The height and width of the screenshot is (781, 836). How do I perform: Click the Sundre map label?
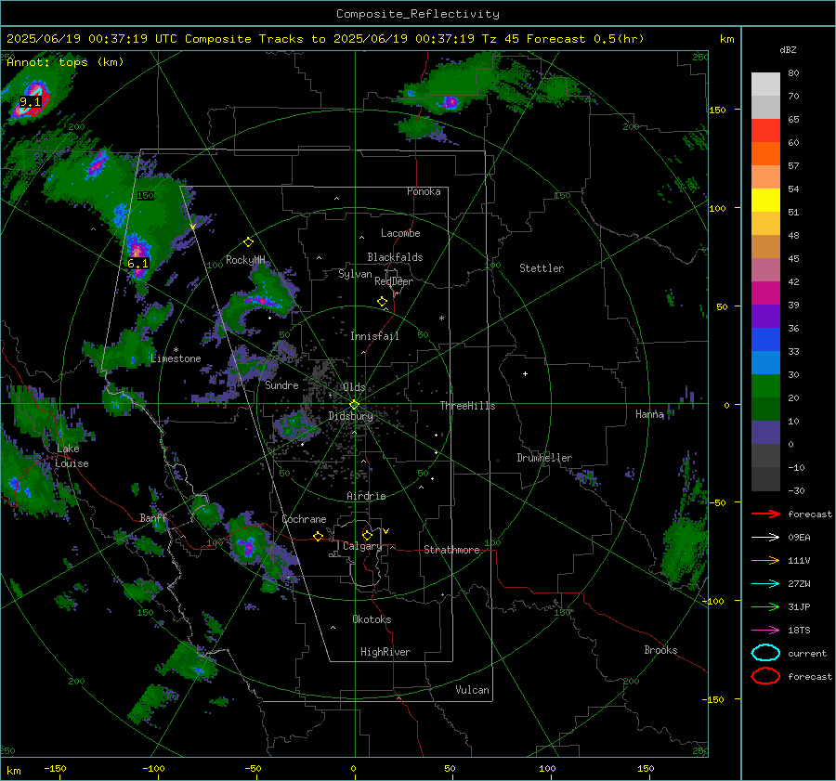(281, 384)
